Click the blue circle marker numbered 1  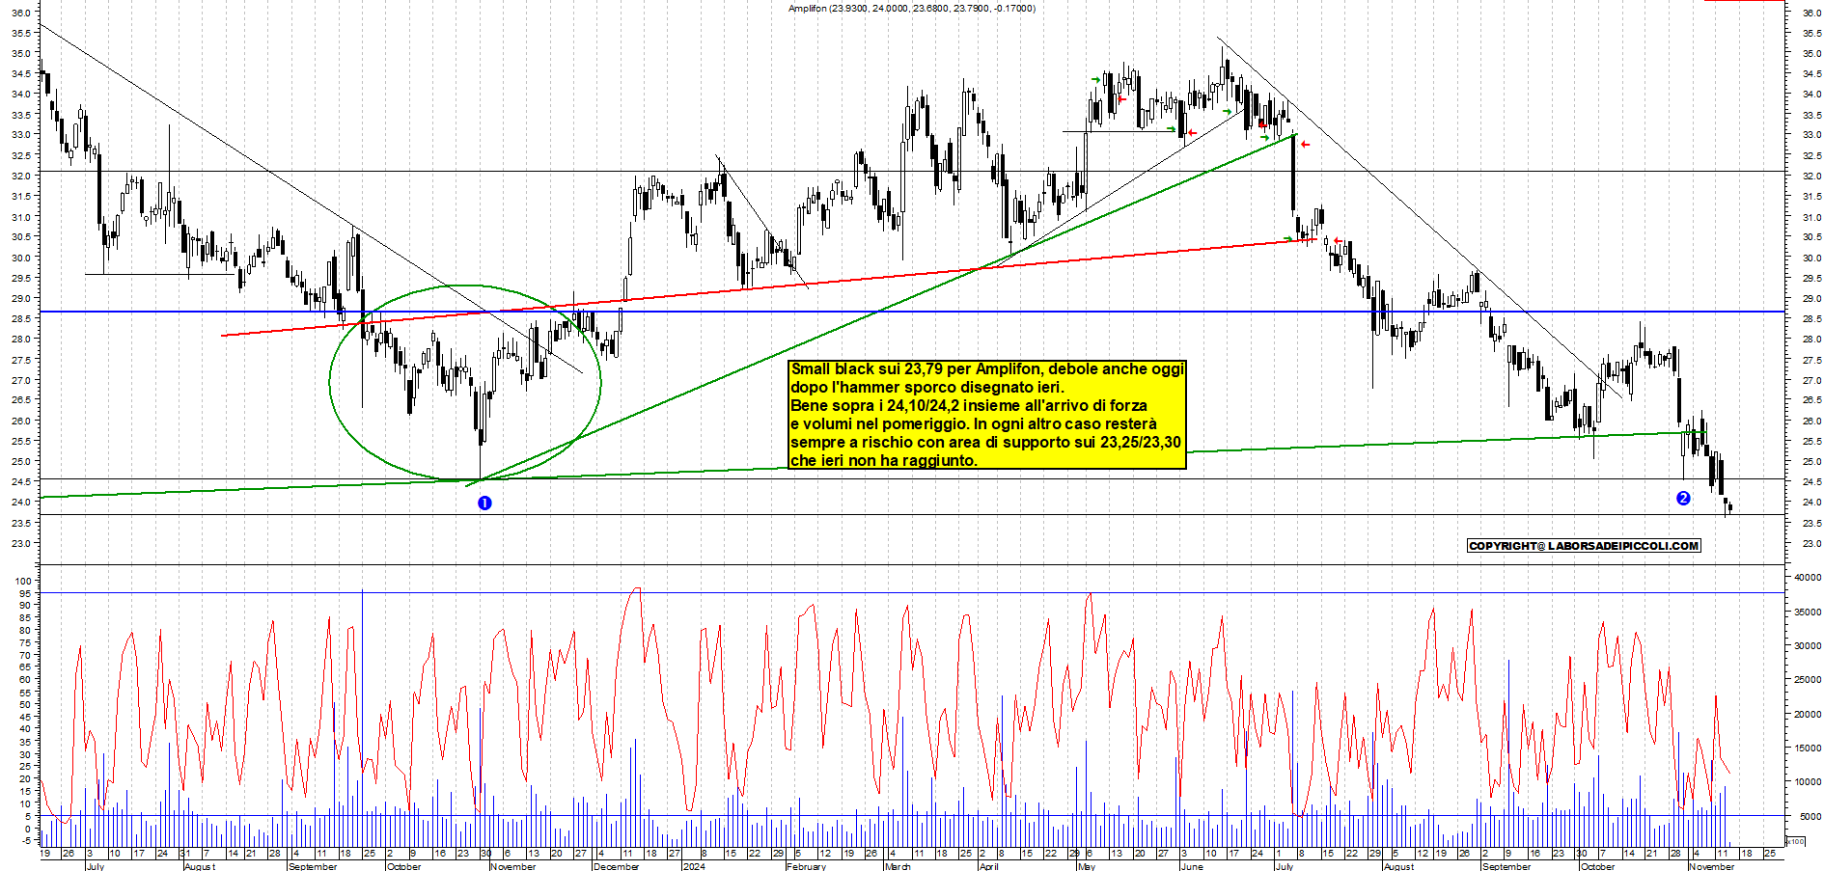[x=485, y=503]
